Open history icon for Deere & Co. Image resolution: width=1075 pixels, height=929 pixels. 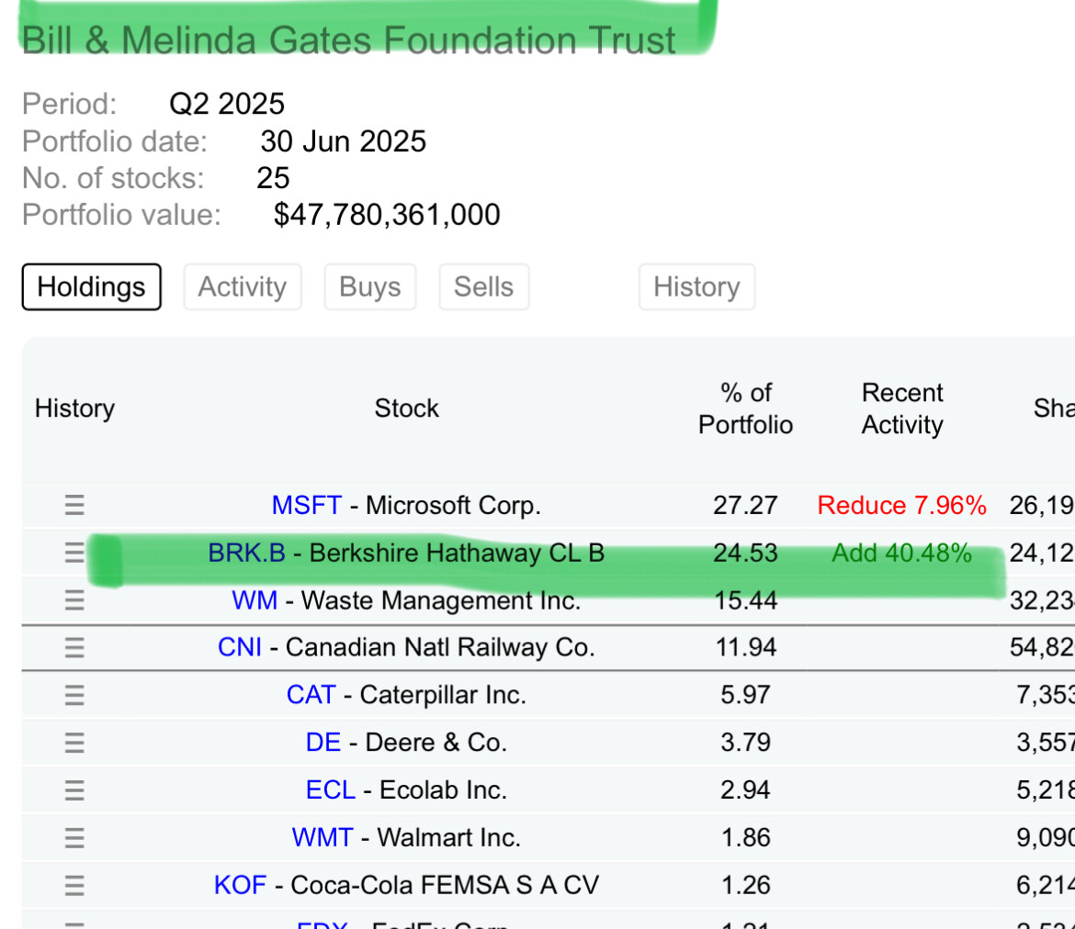click(74, 743)
